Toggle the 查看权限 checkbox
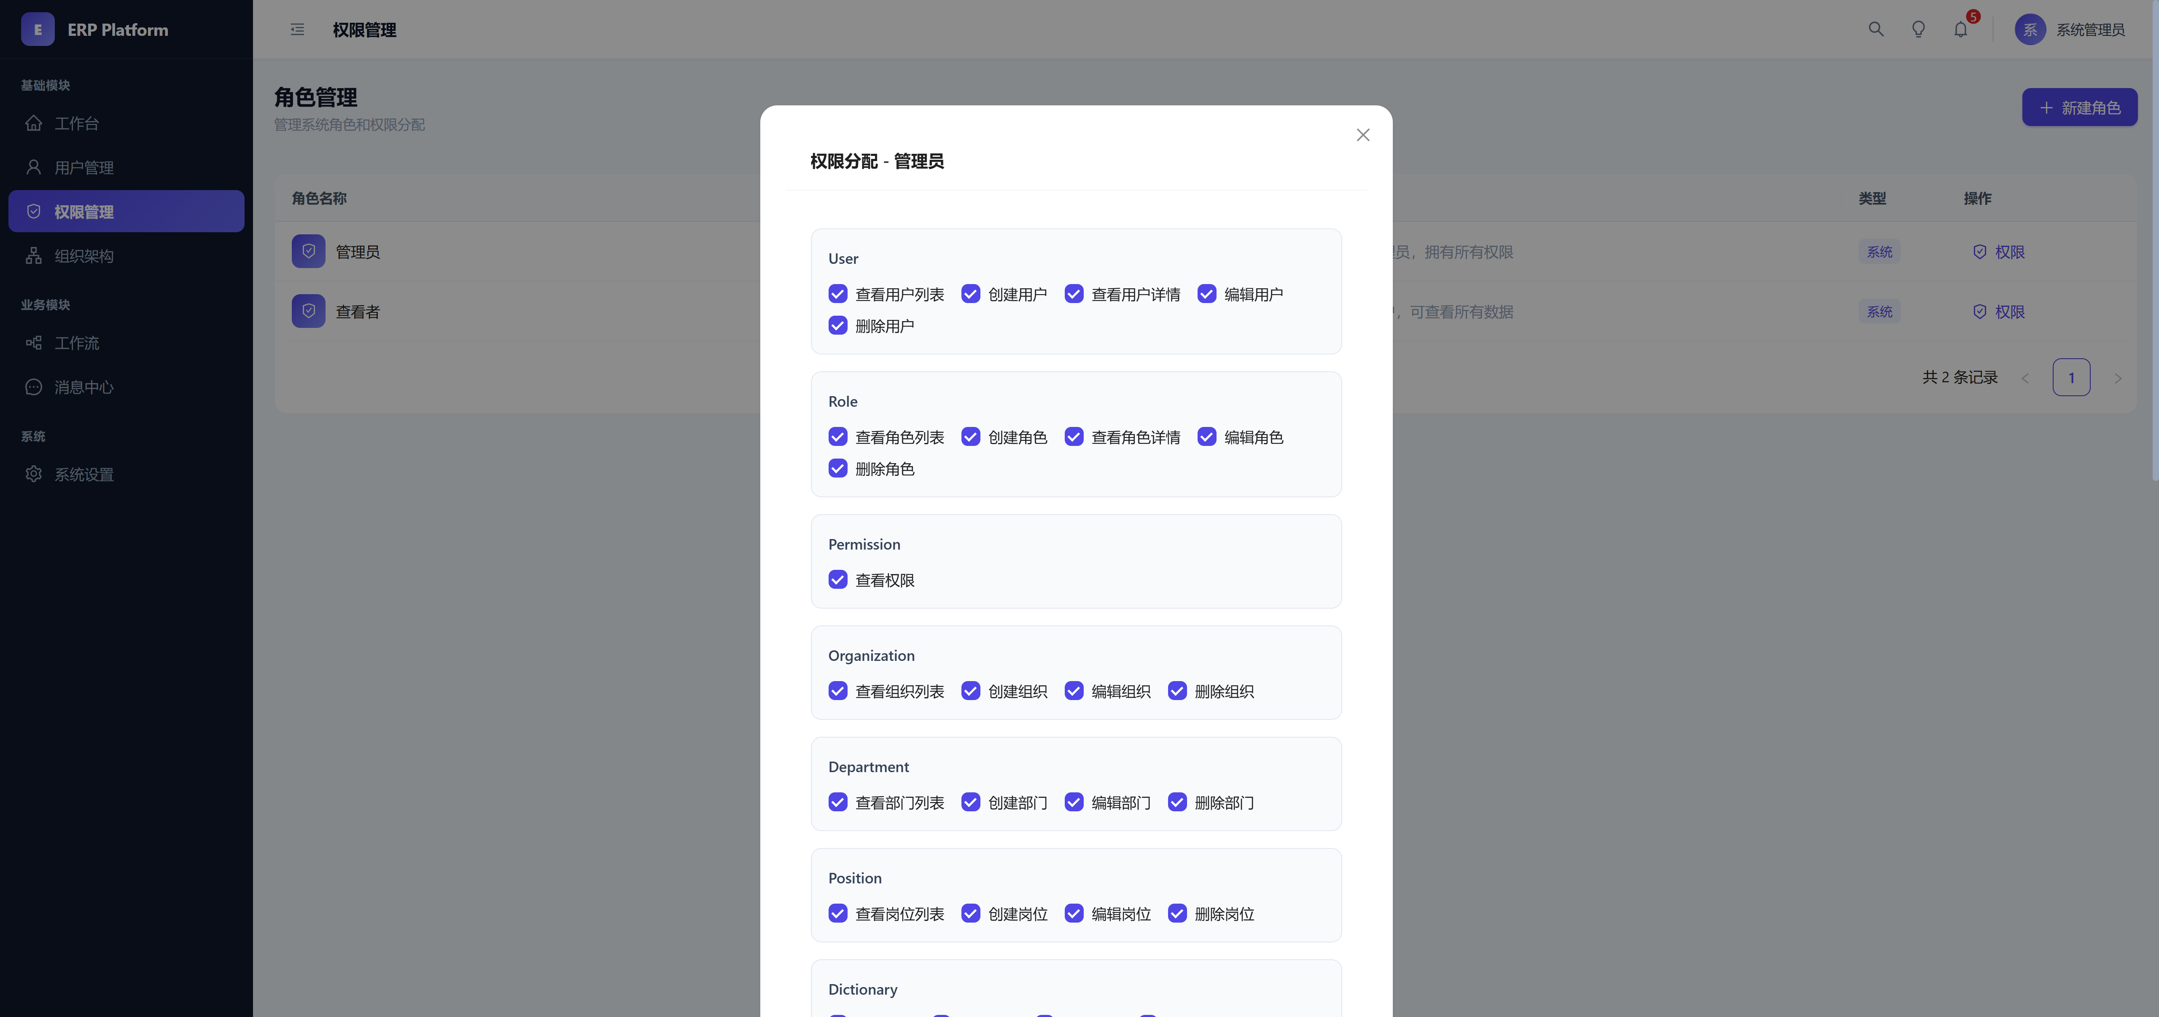This screenshot has height=1017, width=2159. [837, 580]
